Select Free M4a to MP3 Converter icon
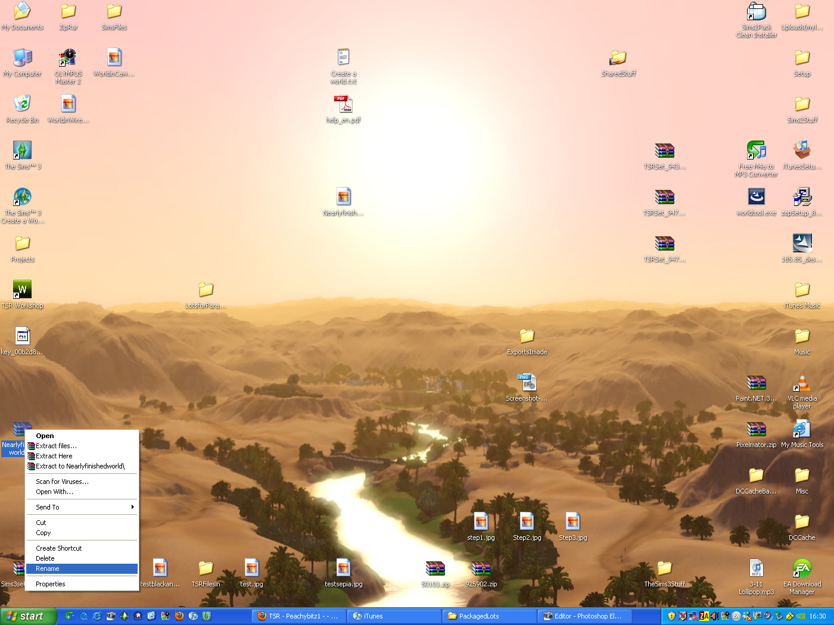 (x=756, y=151)
